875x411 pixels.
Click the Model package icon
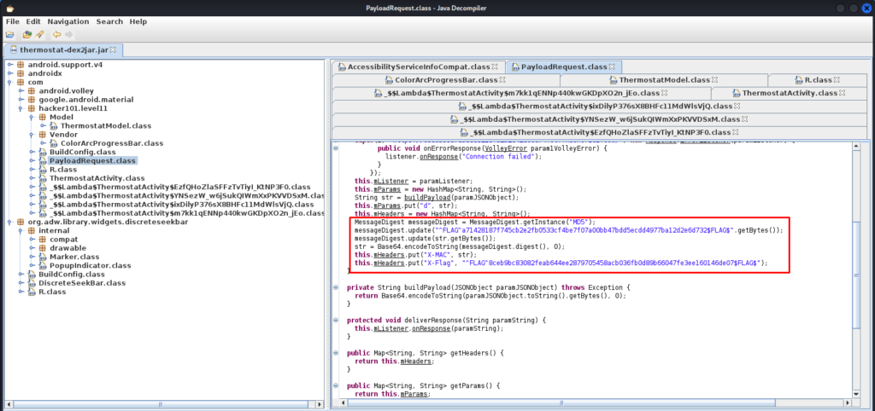point(43,117)
